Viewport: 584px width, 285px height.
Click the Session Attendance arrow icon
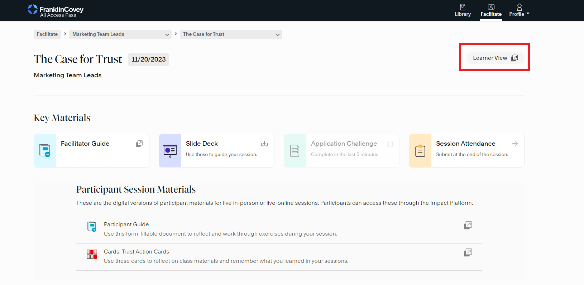(515, 144)
